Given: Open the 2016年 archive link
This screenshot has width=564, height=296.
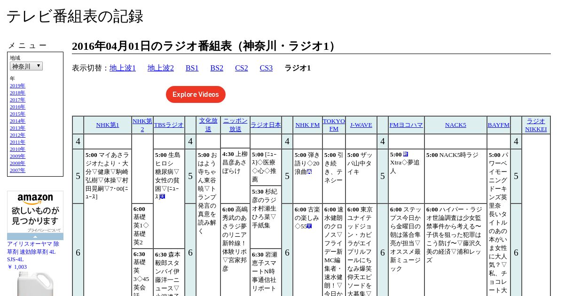Looking at the screenshot, I should pyautogui.click(x=17, y=107).
